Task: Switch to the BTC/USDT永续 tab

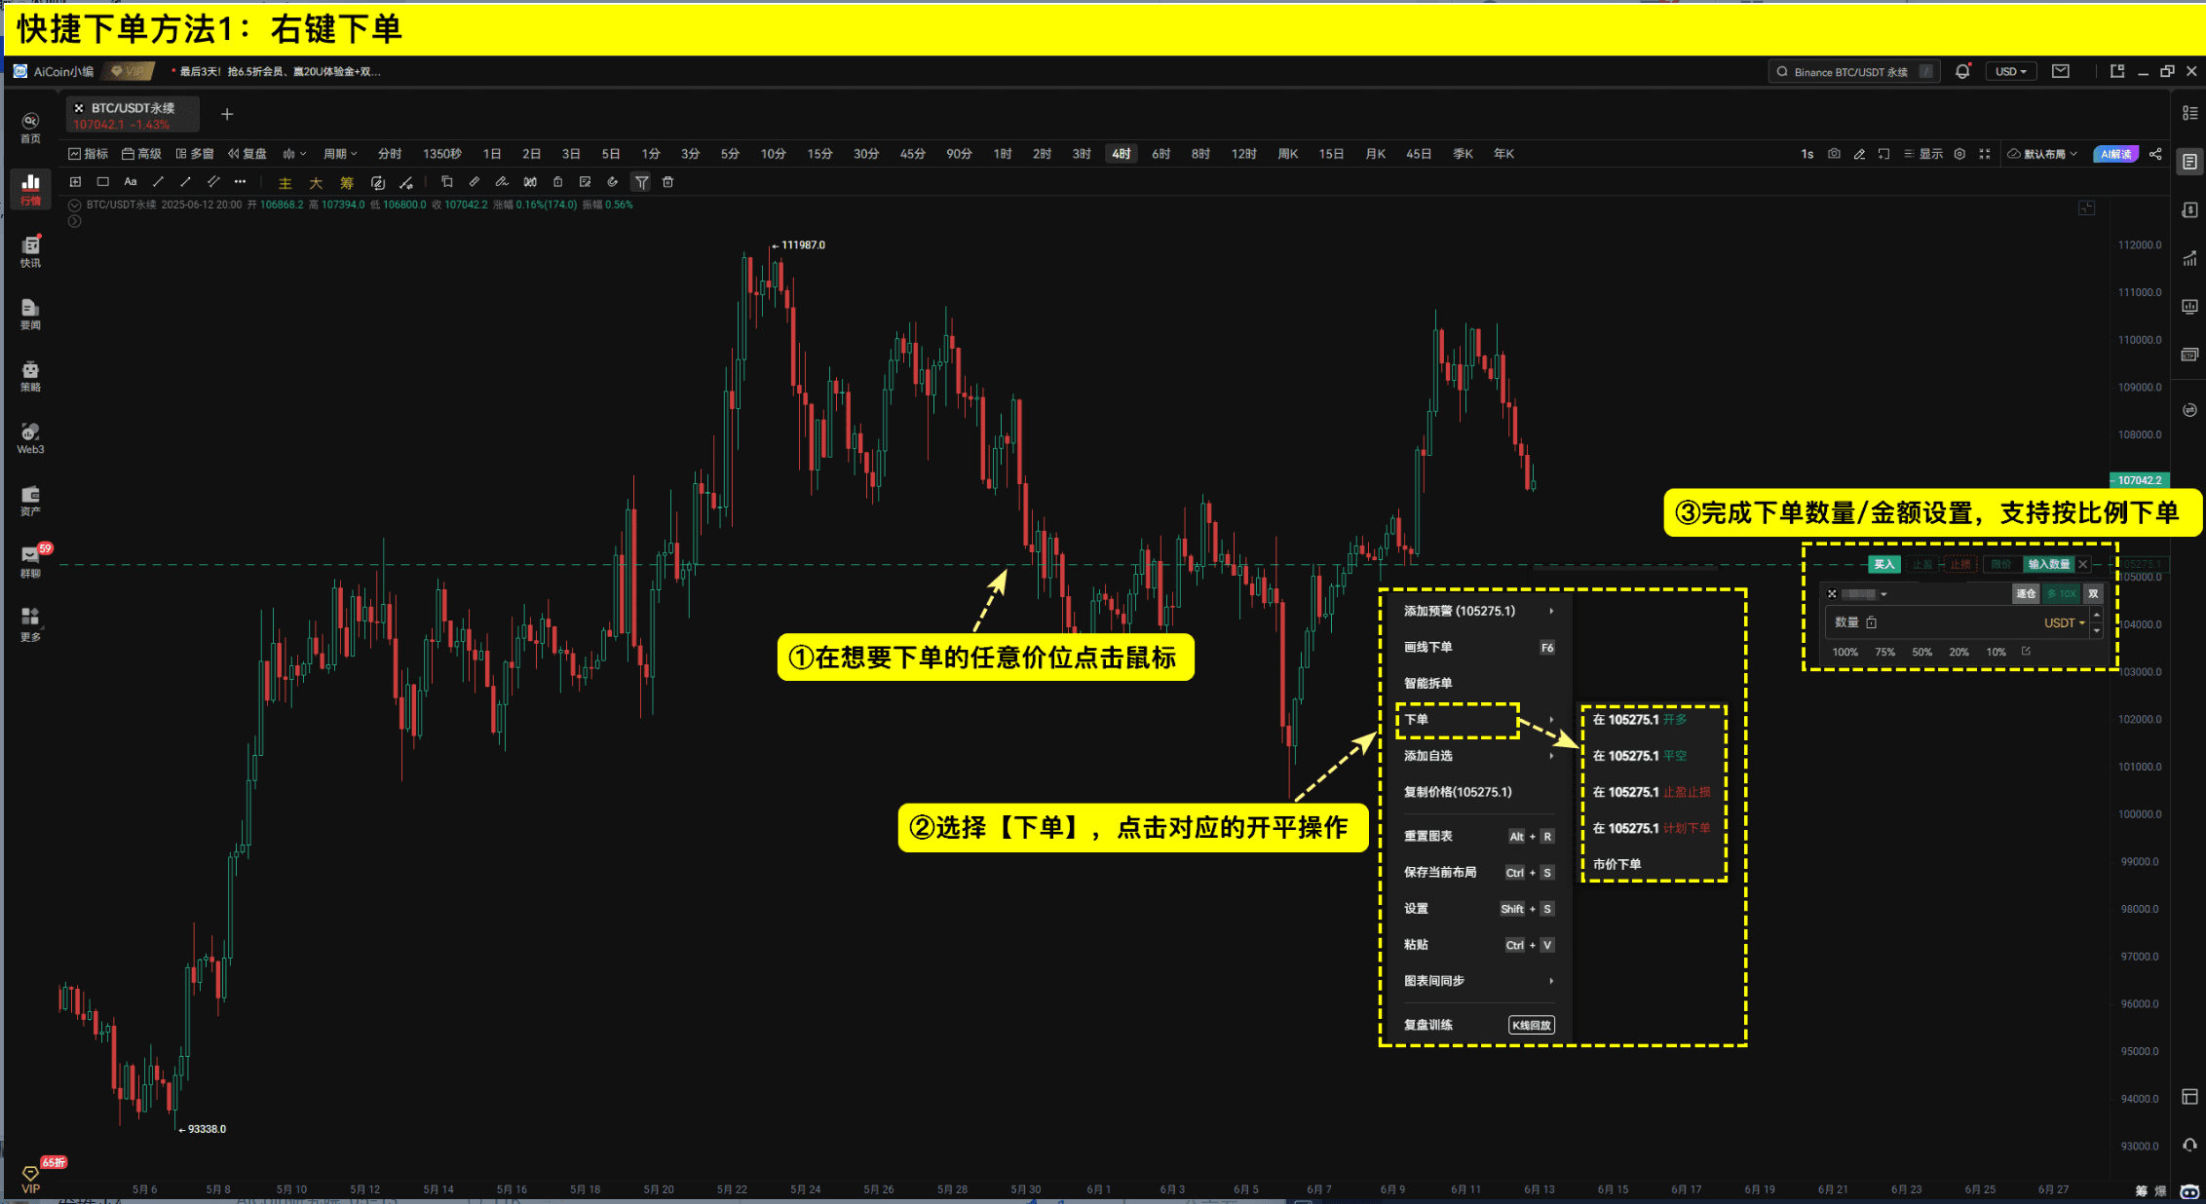Action: point(133,114)
